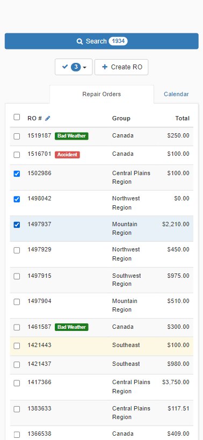Click the pencil edit icon beside RO #
The image size is (203, 440).
pos(48,118)
